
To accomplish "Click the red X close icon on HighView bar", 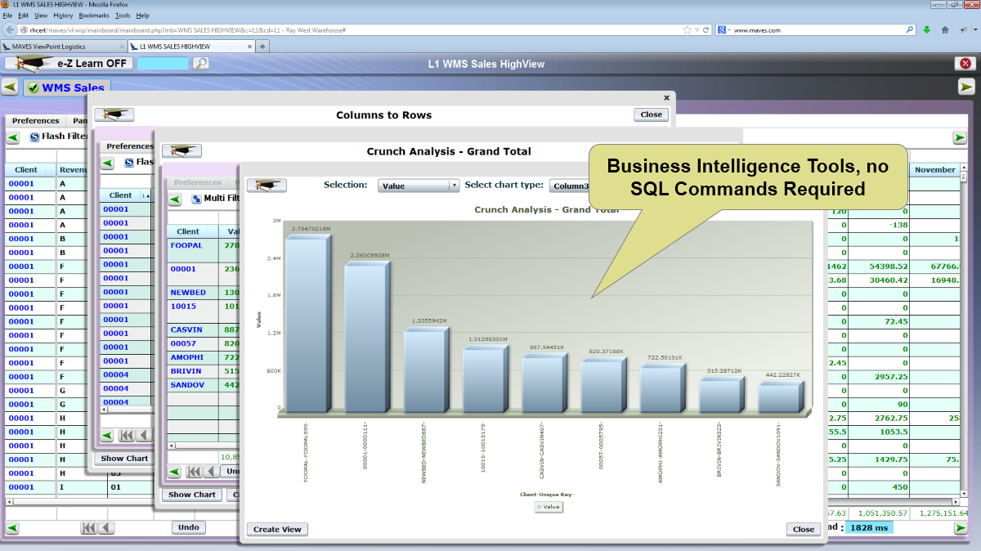I will point(965,64).
